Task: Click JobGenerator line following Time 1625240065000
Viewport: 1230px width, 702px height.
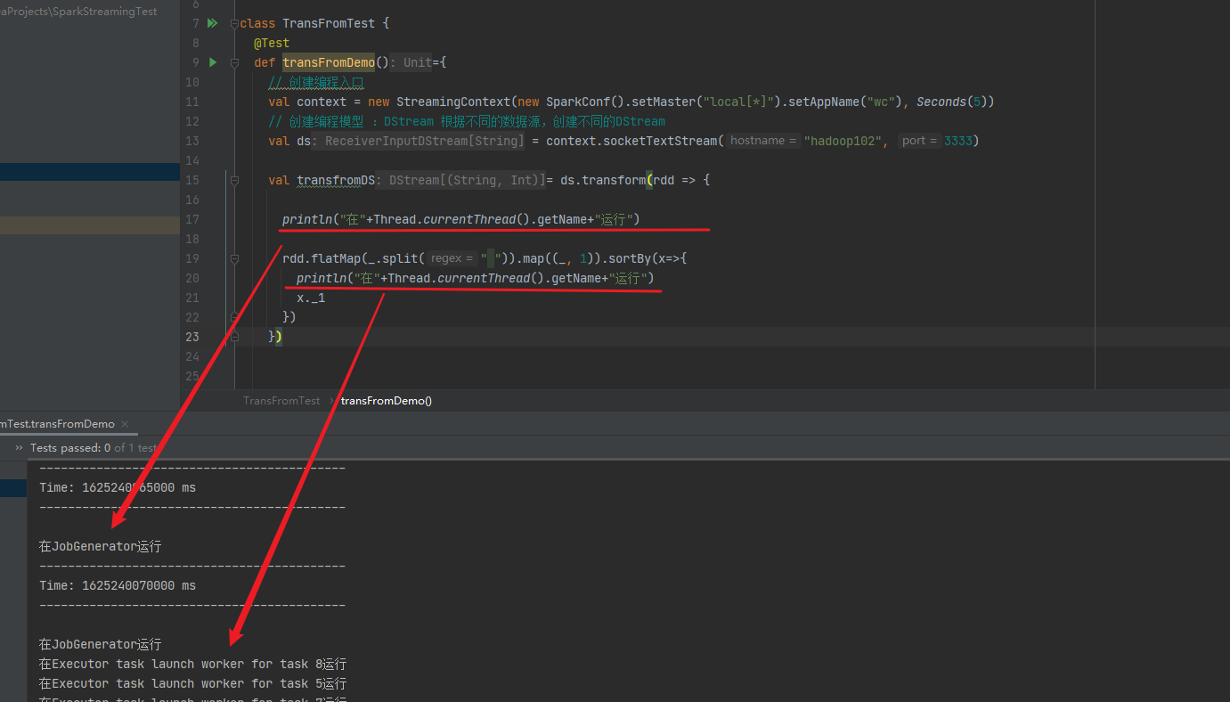Action: (x=101, y=546)
